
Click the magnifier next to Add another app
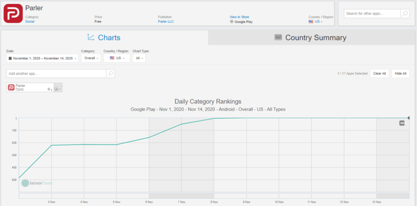pyautogui.click(x=111, y=74)
